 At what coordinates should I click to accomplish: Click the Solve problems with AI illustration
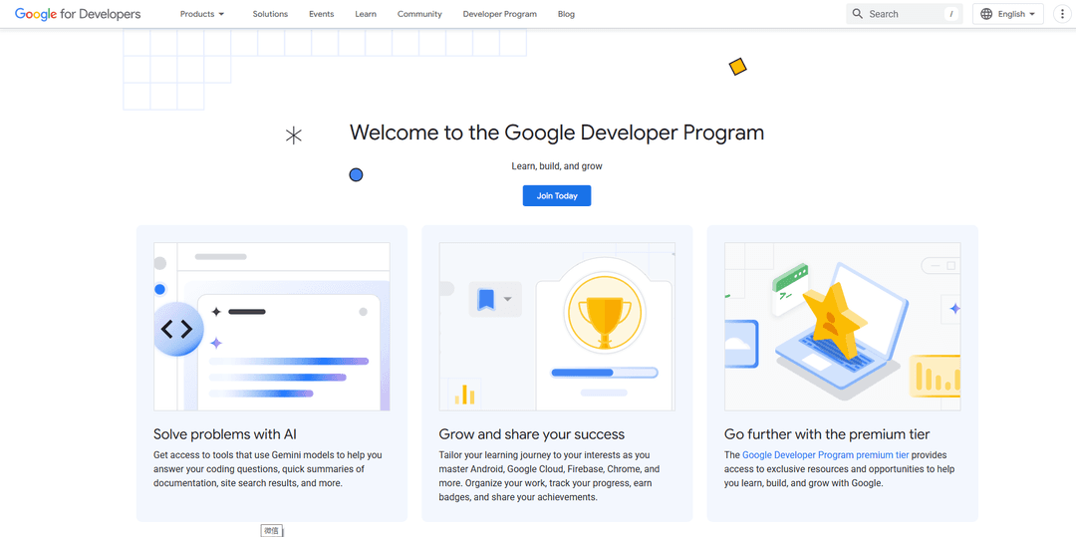(272, 327)
